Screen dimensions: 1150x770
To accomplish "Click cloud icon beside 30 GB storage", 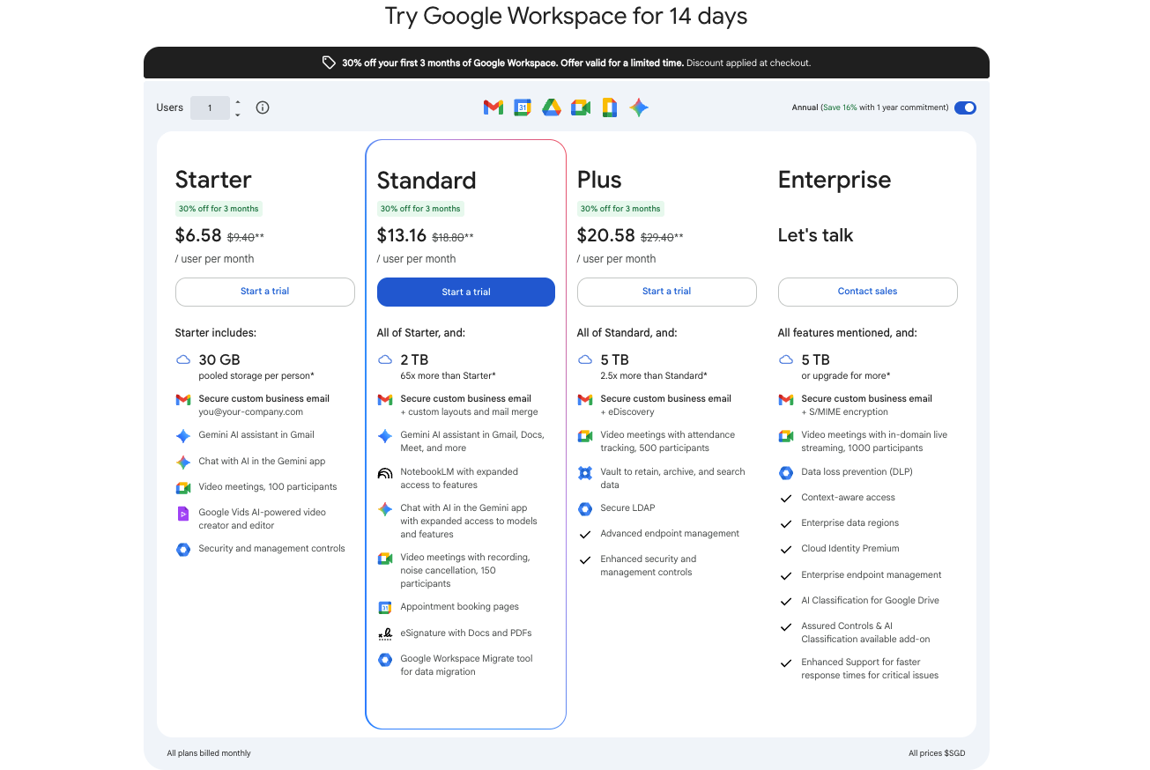I will click(183, 359).
